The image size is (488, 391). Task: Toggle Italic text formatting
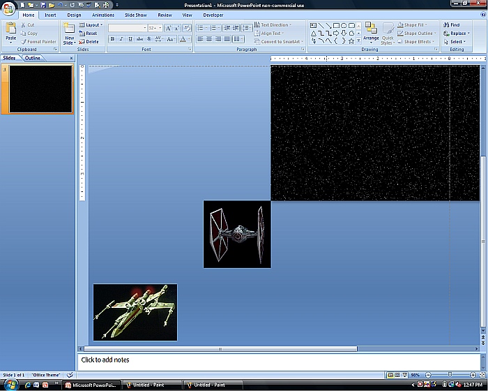pos(121,39)
